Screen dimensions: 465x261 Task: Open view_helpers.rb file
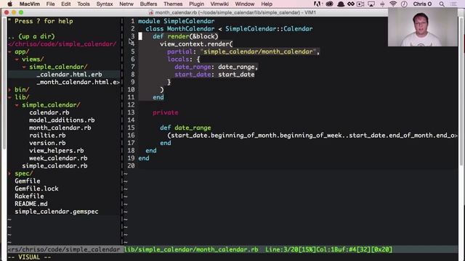click(x=57, y=151)
